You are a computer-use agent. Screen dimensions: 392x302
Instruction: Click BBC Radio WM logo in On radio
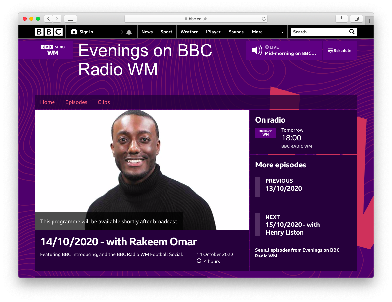pos(266,133)
